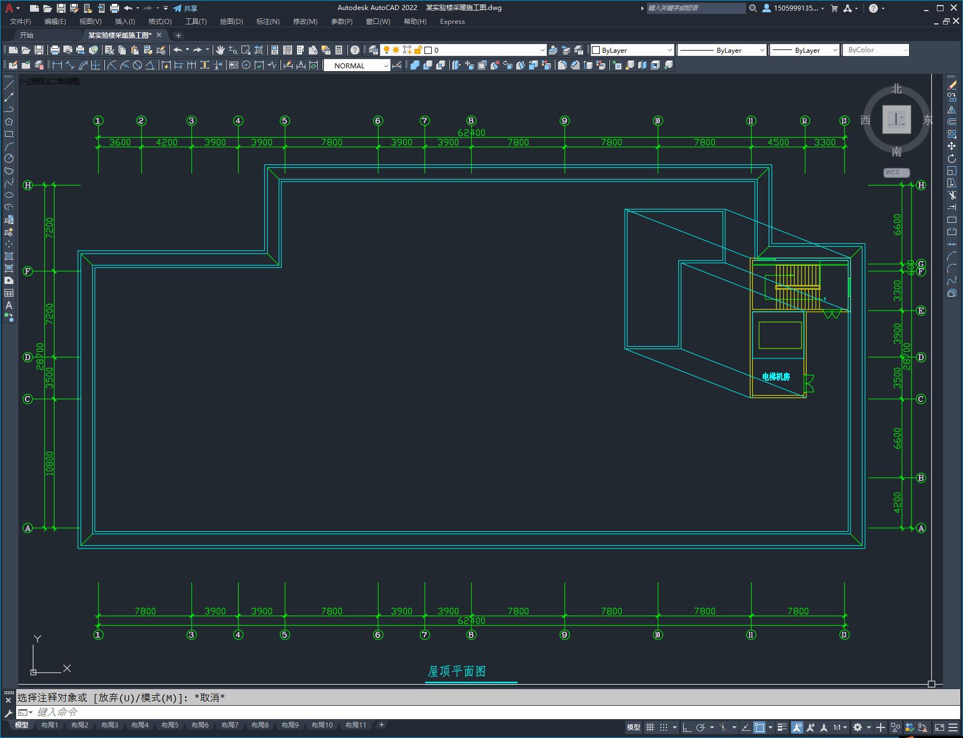
Task: Open Layer Properties Manager icon
Action: click(x=373, y=50)
